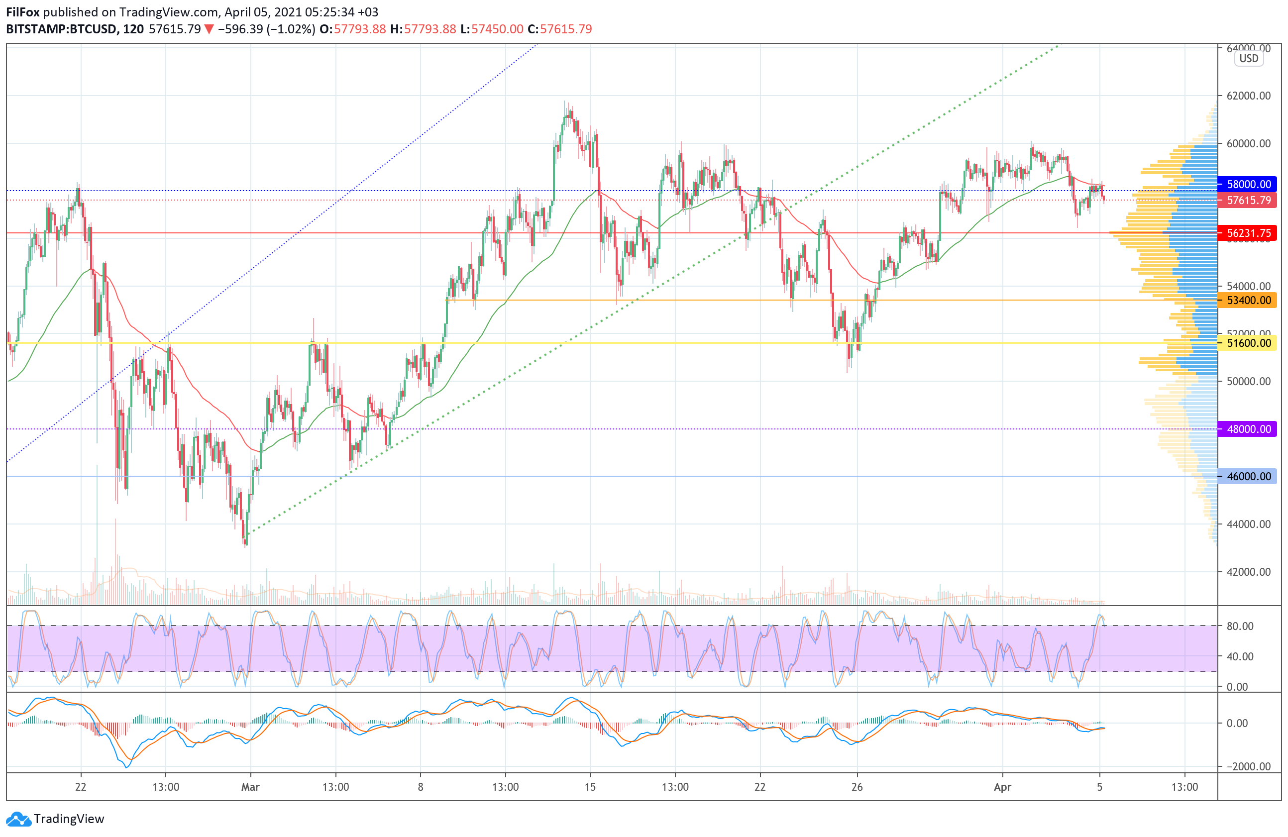Click the 120 interval value in header
This screenshot has height=837, width=1288.
coord(133,29)
